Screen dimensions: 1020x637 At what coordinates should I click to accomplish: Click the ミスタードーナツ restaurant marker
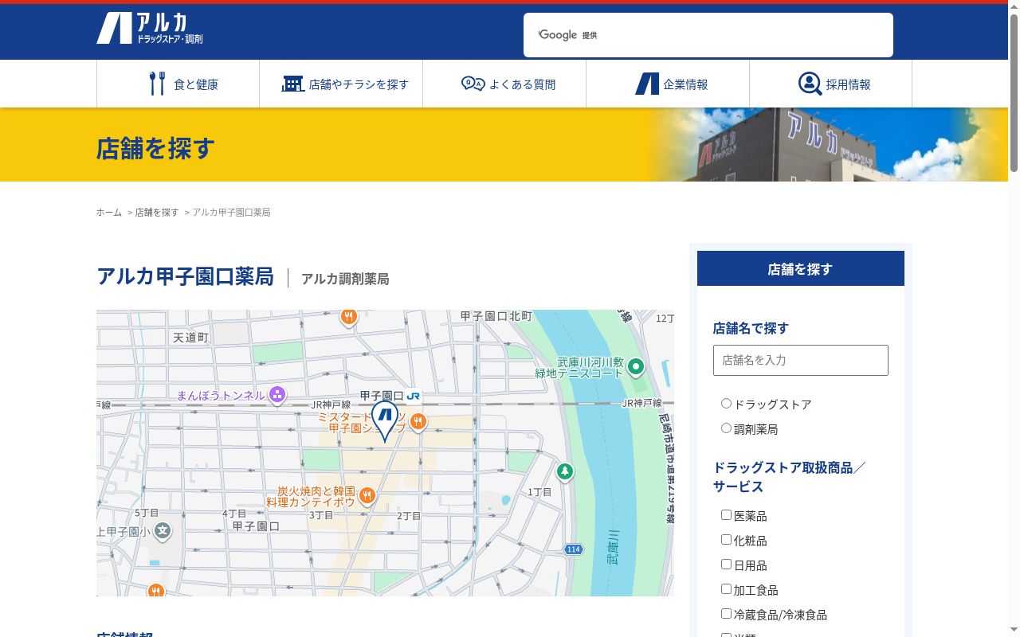click(418, 421)
